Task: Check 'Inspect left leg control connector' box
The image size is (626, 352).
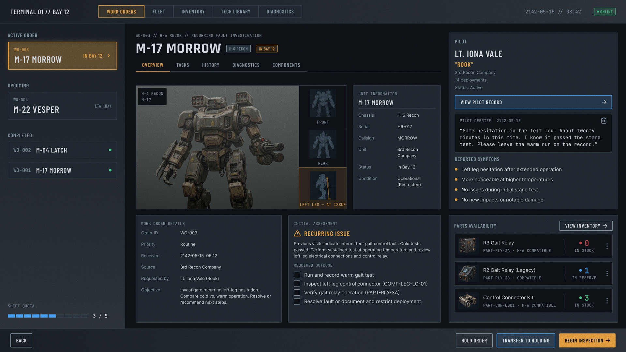Action: (297, 284)
